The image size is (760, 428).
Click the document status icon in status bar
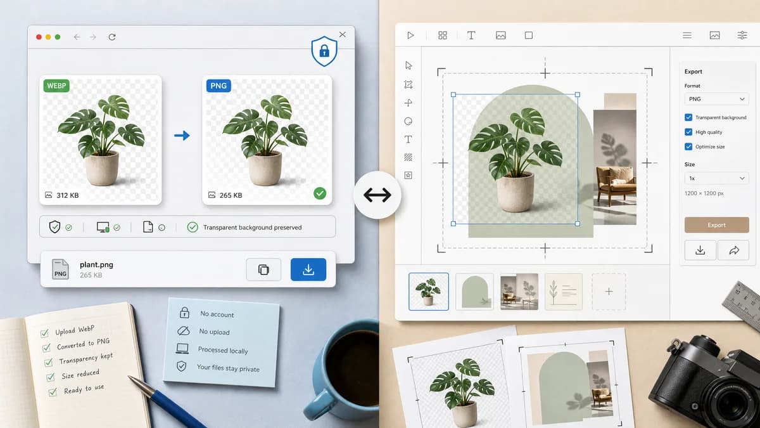[148, 226]
